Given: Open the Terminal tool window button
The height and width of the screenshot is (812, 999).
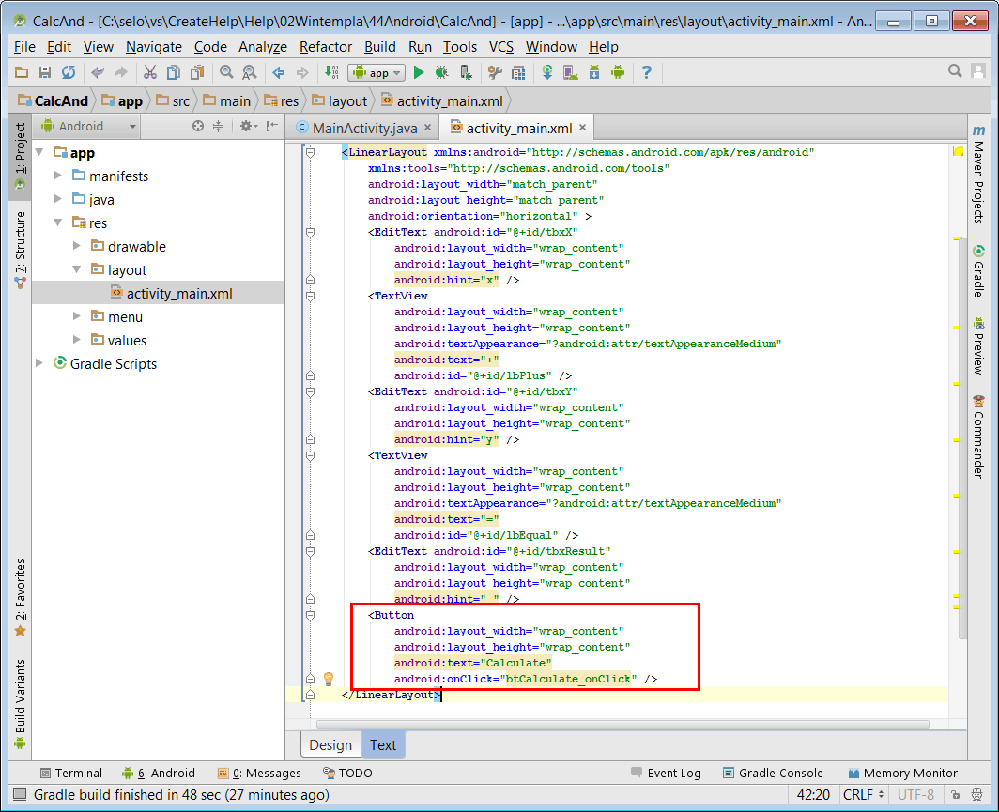Looking at the screenshot, I should click(x=70, y=774).
